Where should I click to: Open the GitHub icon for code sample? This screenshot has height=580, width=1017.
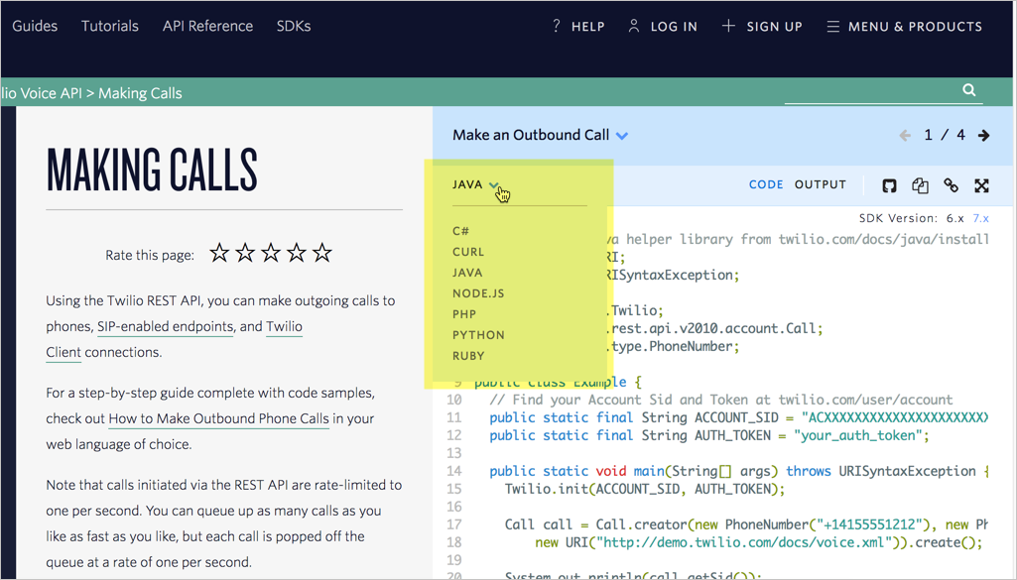(x=889, y=185)
